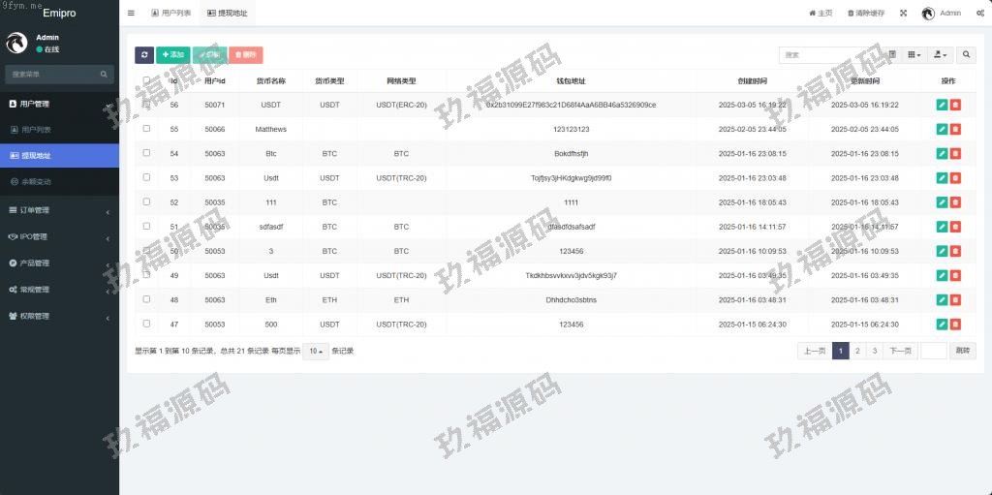
Task: Check the checkbox for row id 55
Action: tap(146, 129)
